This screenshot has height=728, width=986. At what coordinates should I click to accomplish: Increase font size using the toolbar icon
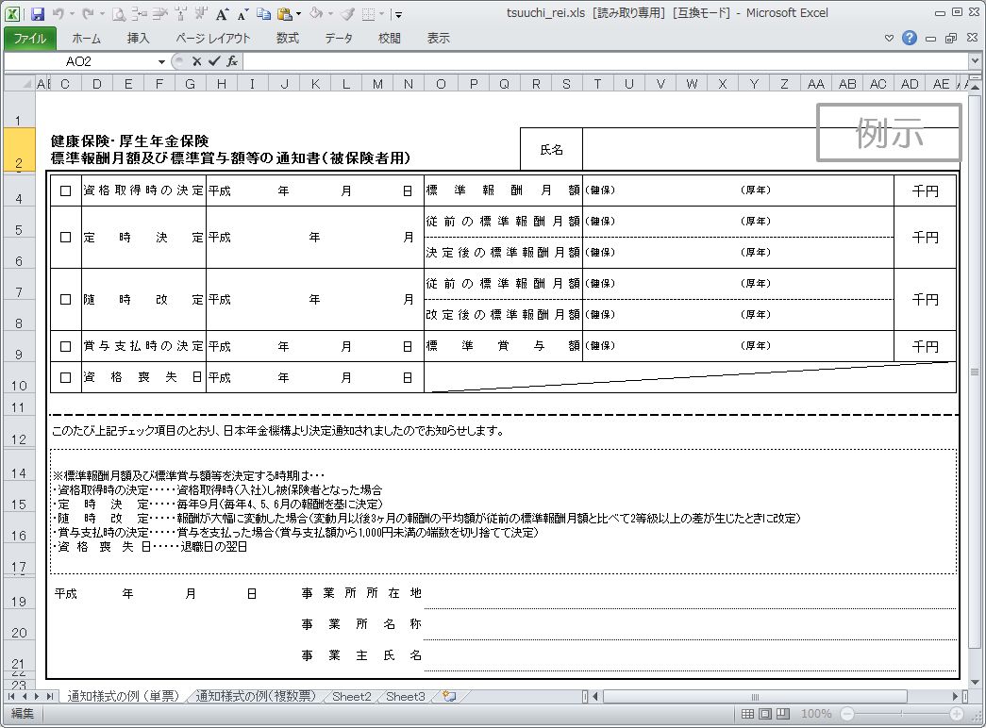coord(222,12)
